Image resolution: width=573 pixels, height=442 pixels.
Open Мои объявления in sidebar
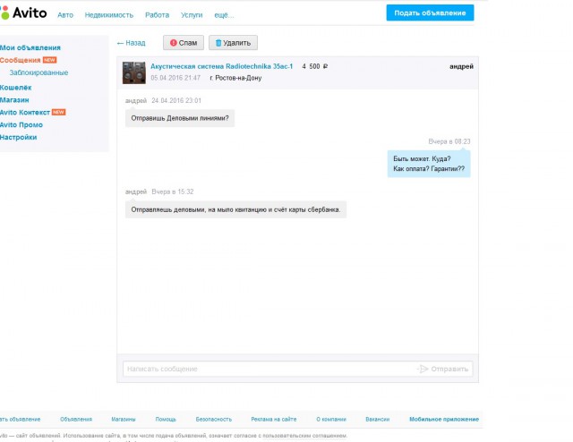click(x=30, y=47)
